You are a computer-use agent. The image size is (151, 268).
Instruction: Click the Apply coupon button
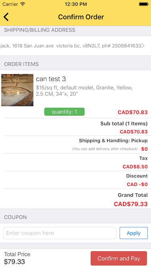(x=134, y=233)
